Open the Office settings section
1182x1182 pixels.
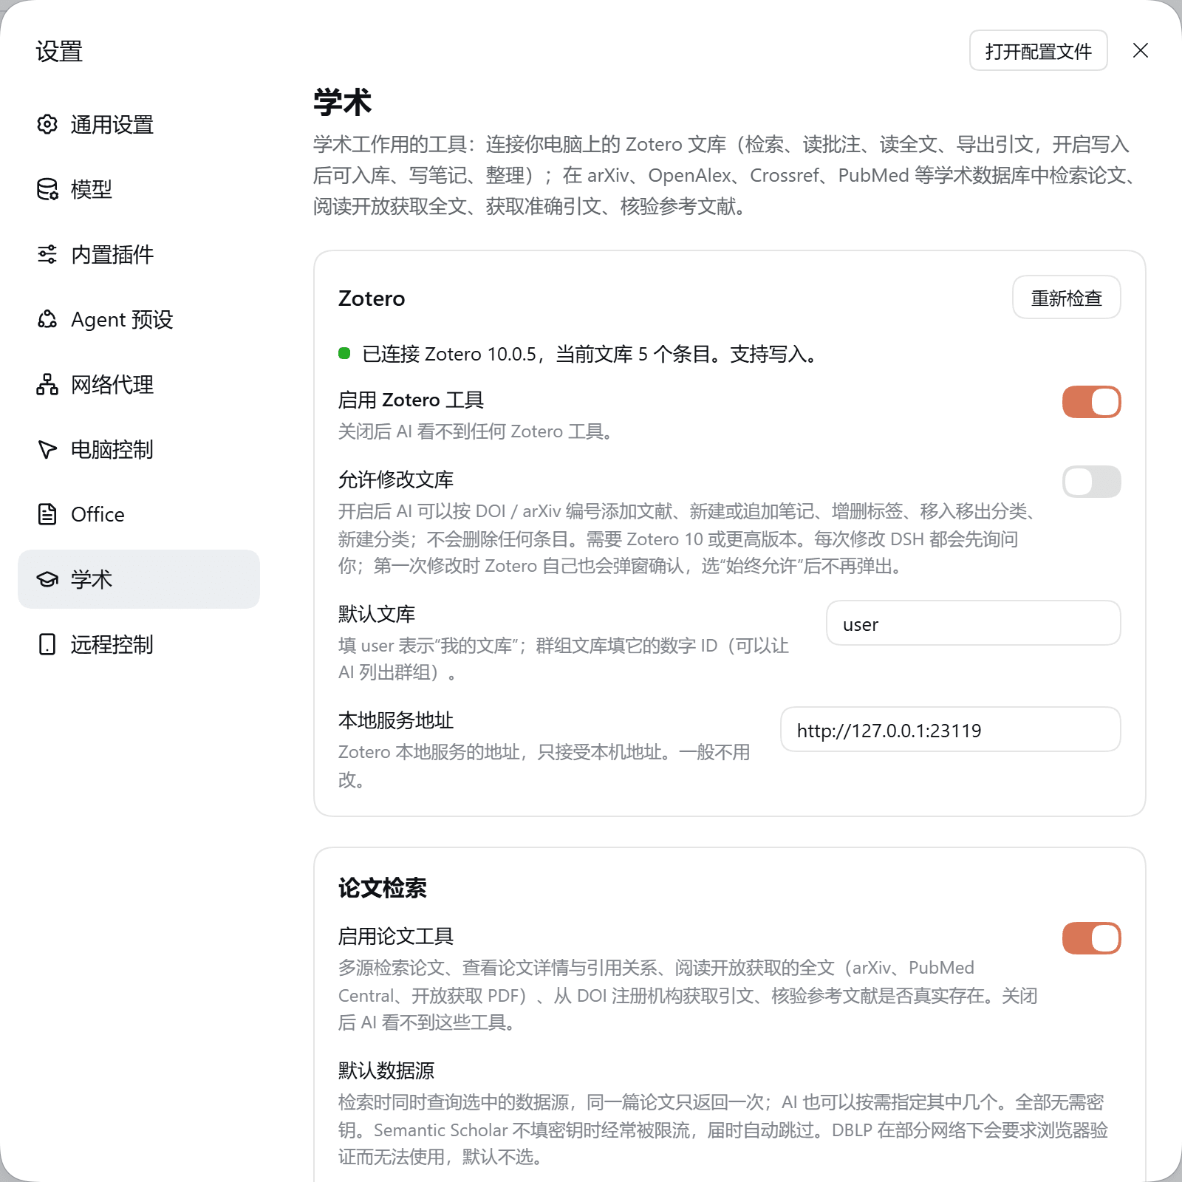click(x=139, y=514)
